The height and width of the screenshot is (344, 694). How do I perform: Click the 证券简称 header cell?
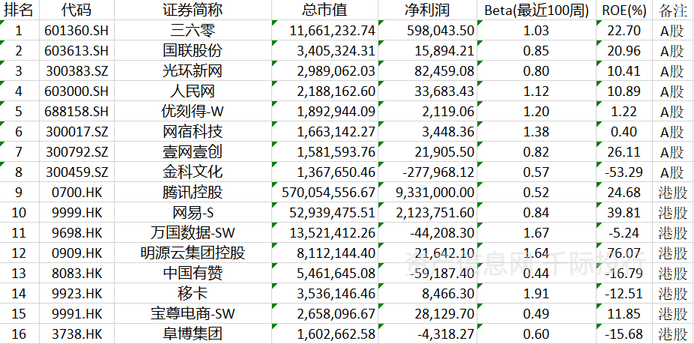pyautogui.click(x=193, y=10)
